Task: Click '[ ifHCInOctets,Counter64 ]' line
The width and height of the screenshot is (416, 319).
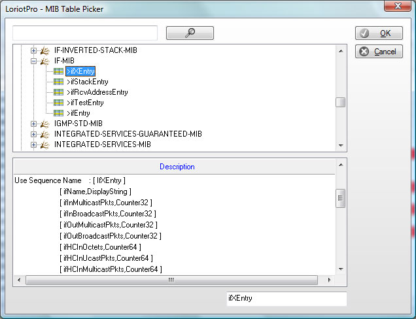Action: click(100, 247)
